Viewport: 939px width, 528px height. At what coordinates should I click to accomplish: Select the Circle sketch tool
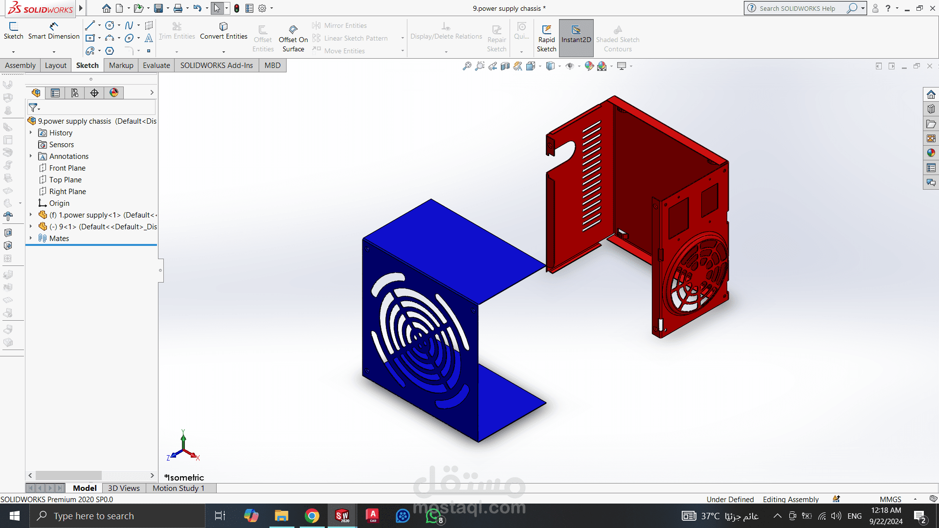point(110,25)
